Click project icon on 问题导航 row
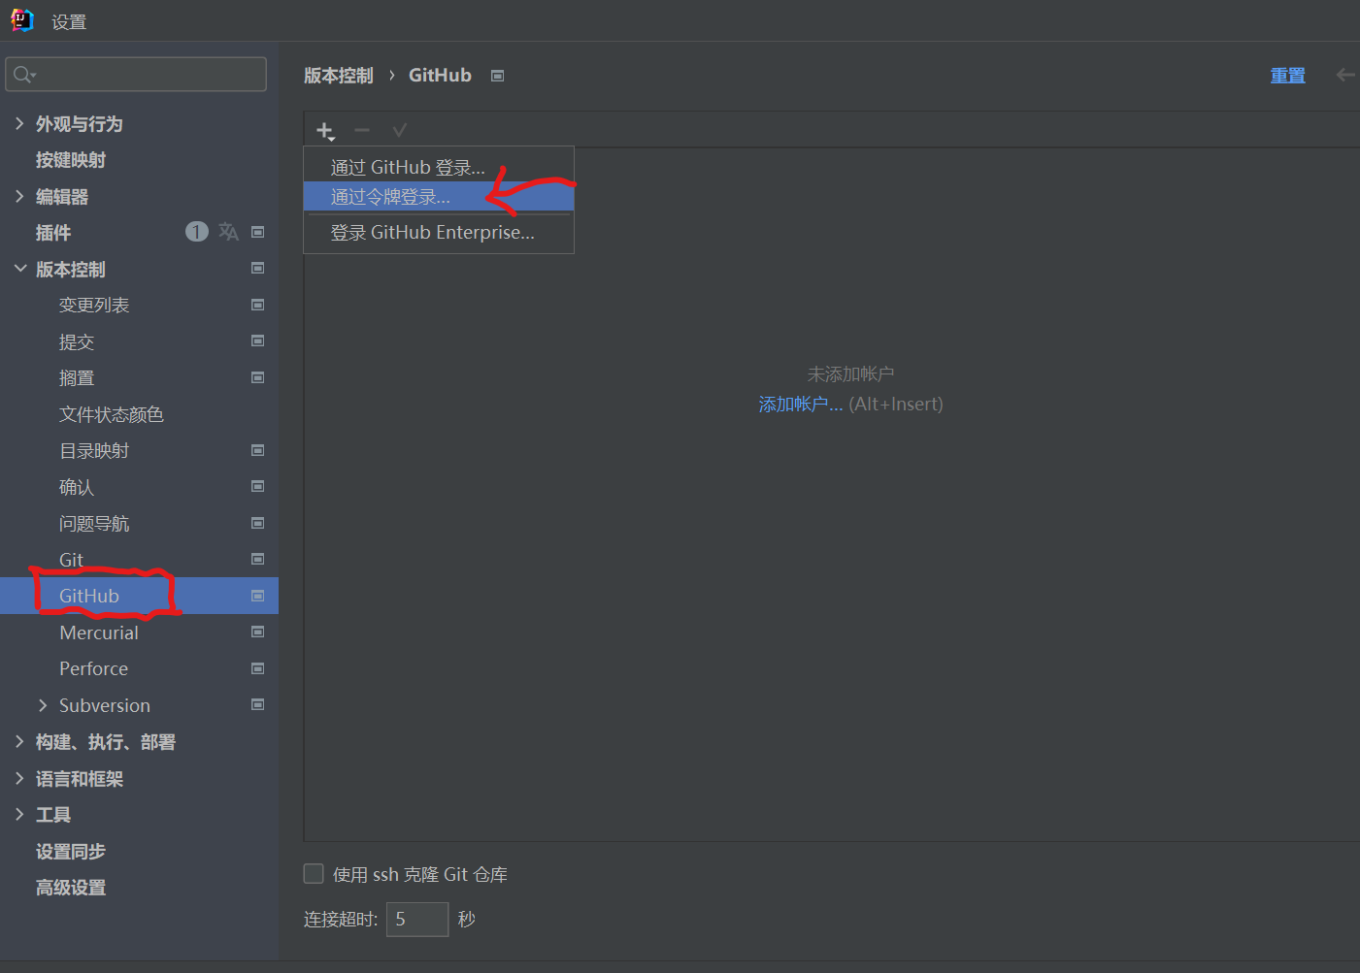Image resolution: width=1360 pixels, height=973 pixels. click(x=258, y=523)
